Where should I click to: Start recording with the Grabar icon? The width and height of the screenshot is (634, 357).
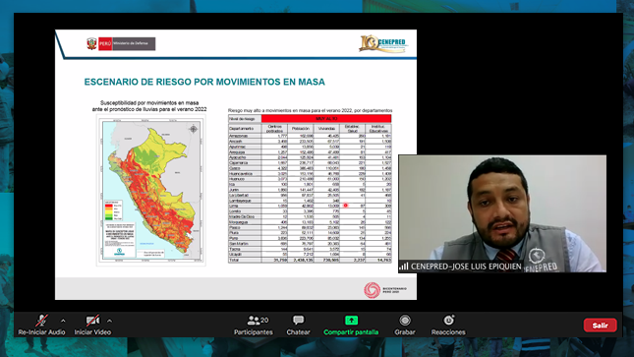tap(405, 321)
